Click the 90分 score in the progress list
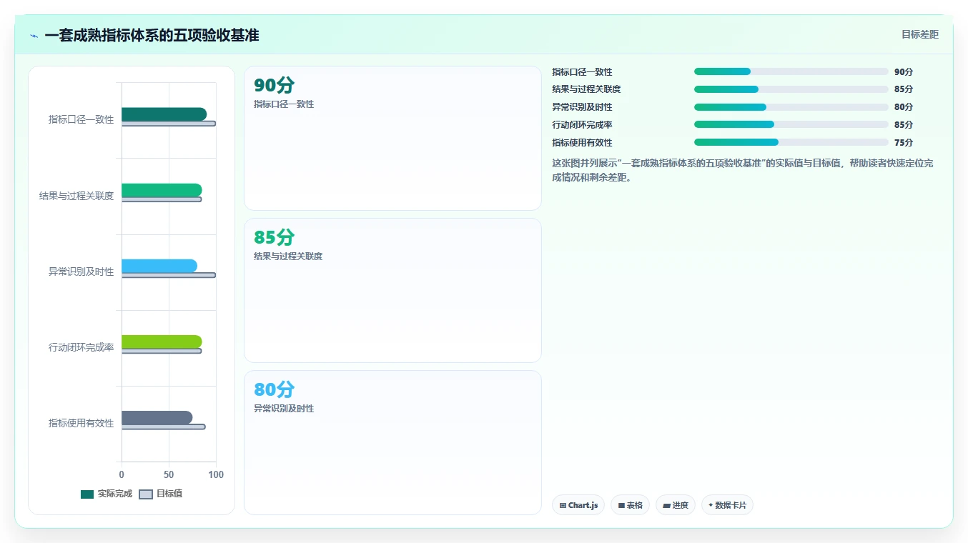This screenshot has height=543, width=968. 904,72
